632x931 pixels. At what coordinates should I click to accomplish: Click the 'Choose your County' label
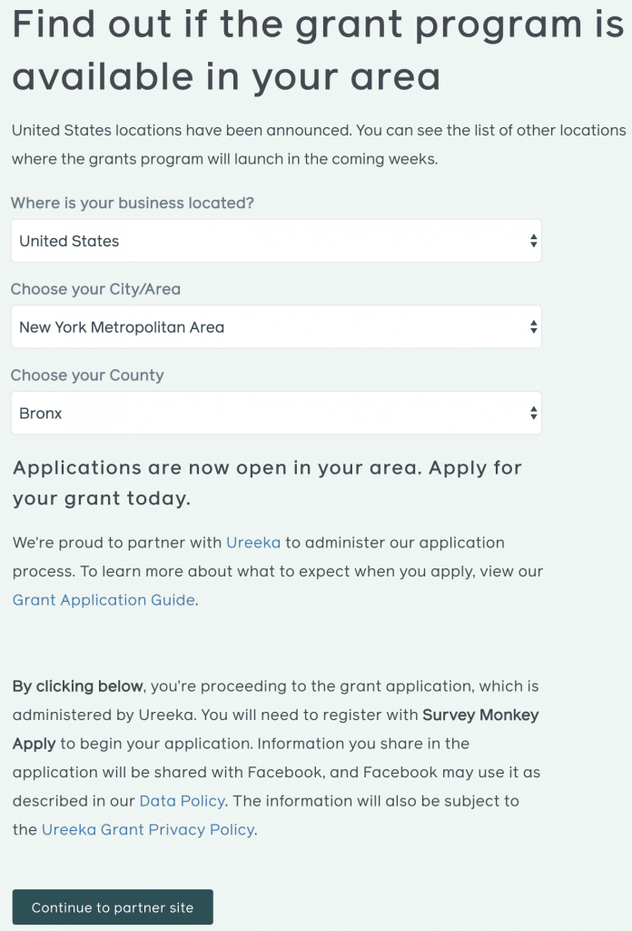click(87, 375)
